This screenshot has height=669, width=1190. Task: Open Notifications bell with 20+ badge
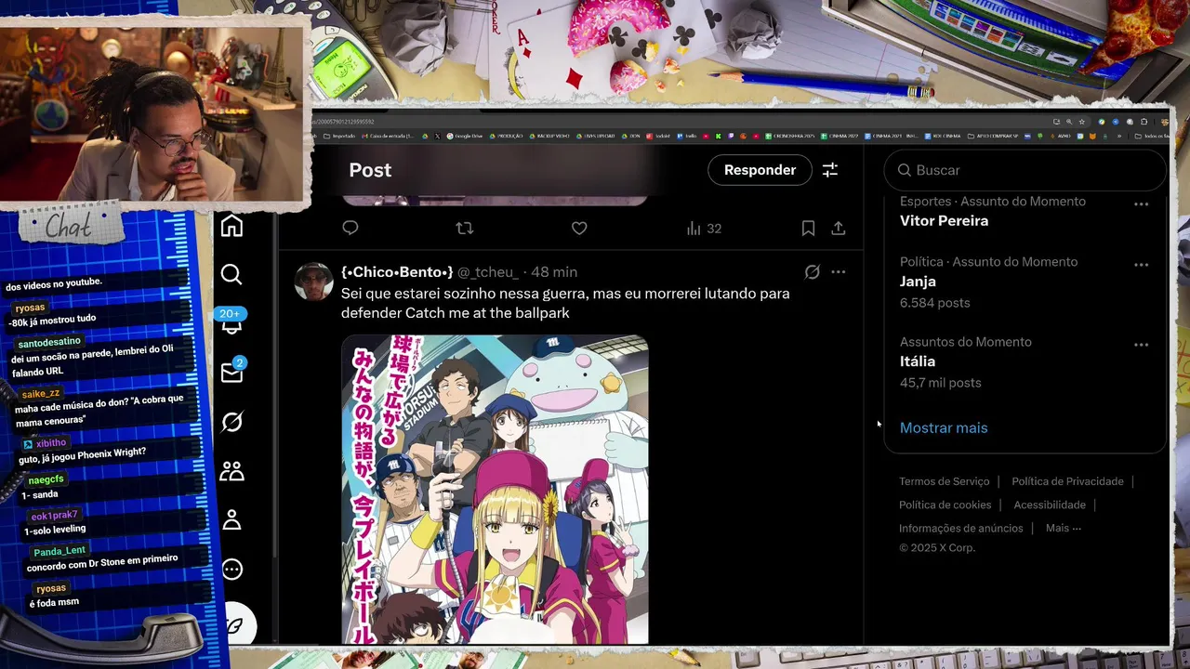(x=231, y=321)
